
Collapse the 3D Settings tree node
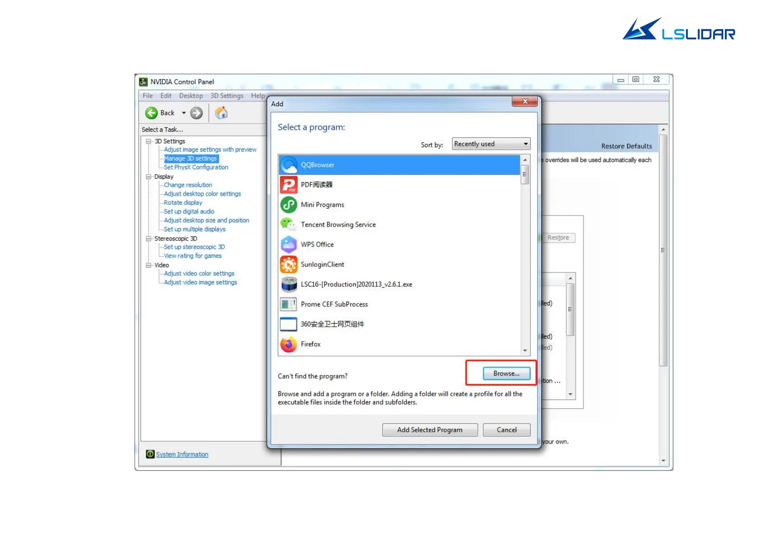(148, 141)
